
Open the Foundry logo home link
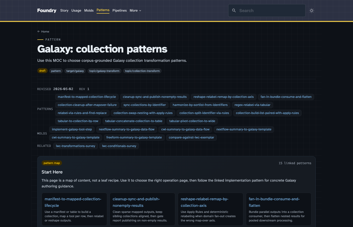pyautogui.click(x=47, y=10)
